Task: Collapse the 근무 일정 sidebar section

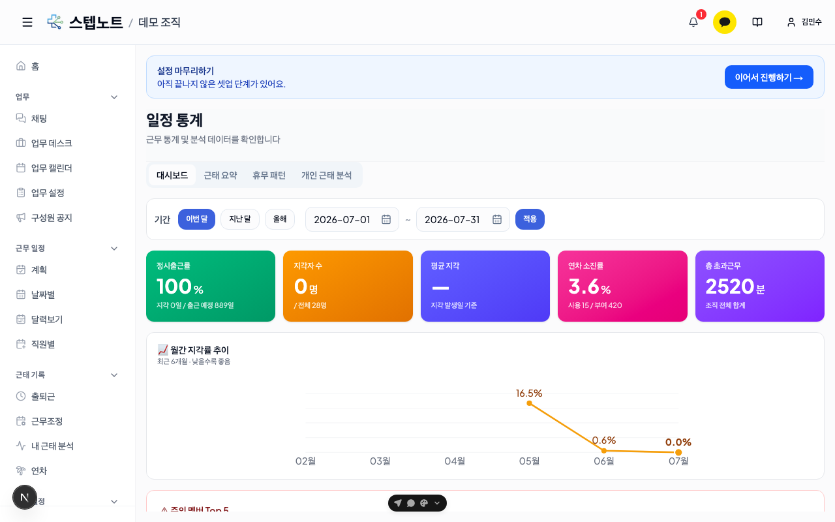Action: 114,248
